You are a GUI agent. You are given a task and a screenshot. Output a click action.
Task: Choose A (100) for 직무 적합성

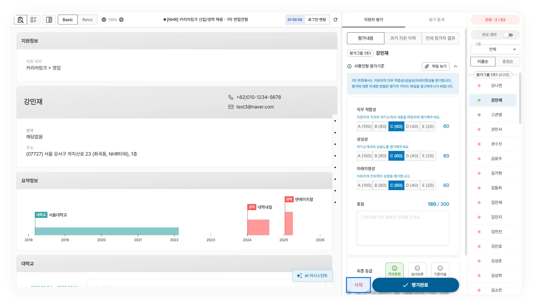click(365, 126)
